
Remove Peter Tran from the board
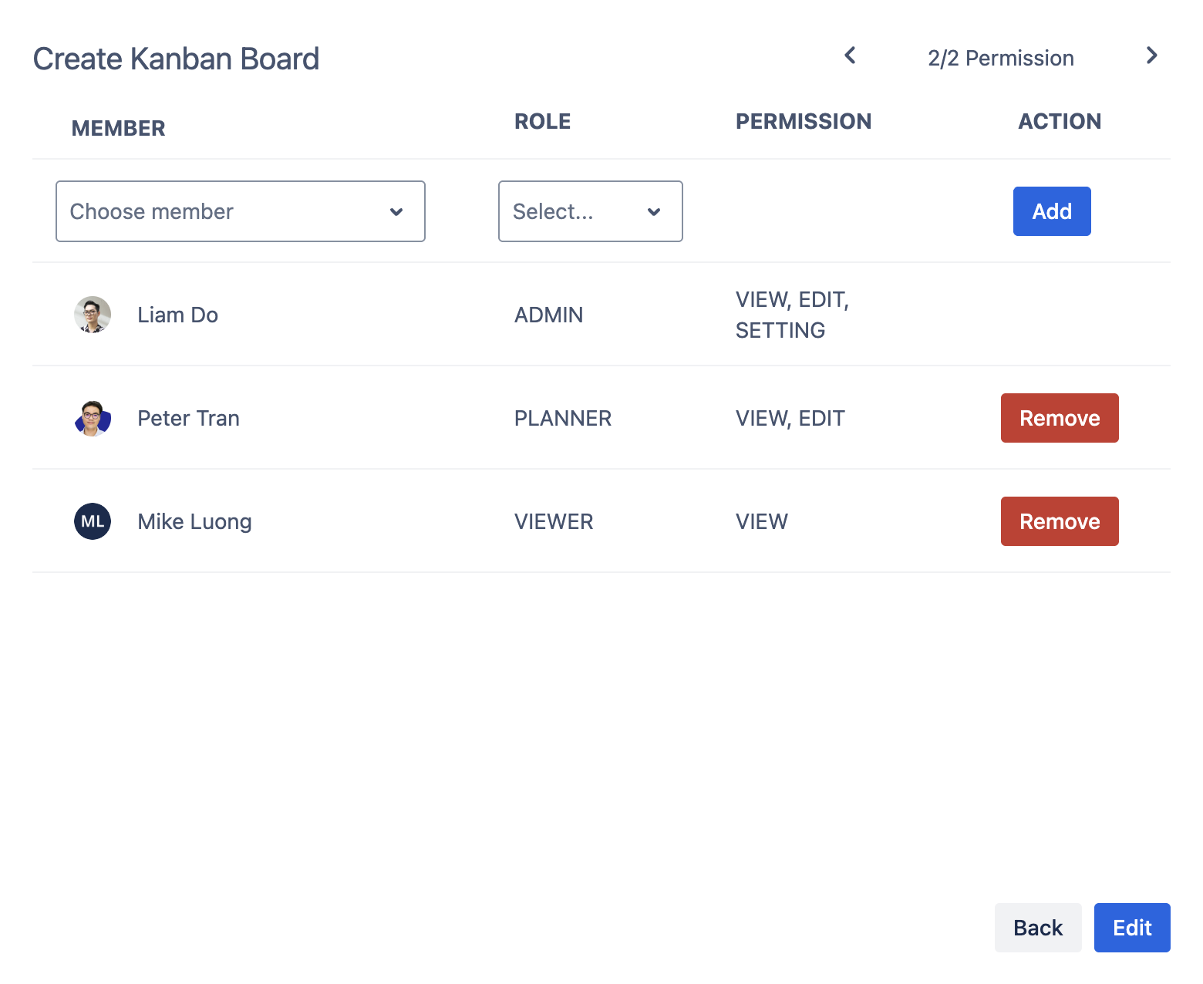(1060, 418)
